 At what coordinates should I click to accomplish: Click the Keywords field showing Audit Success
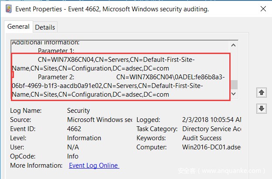[202, 138]
